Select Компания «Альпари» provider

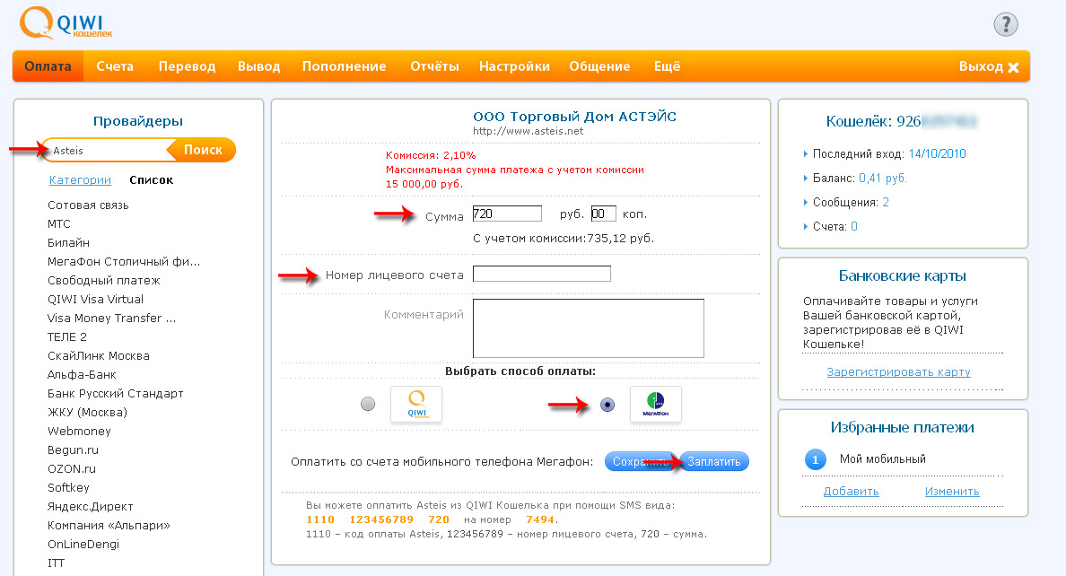click(x=108, y=525)
